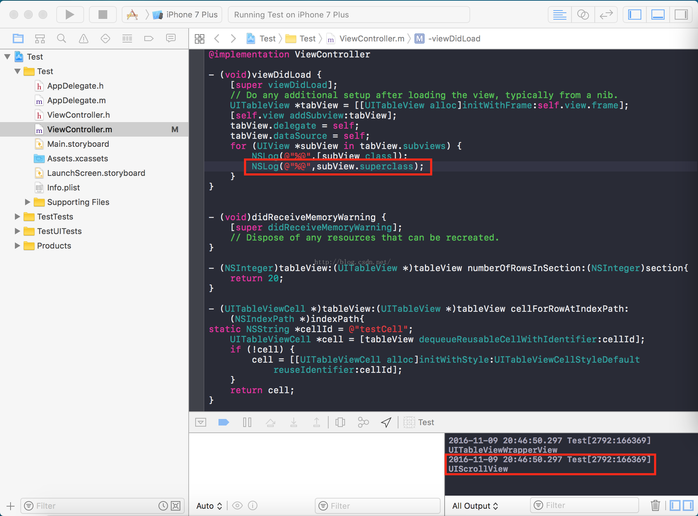The height and width of the screenshot is (516, 698).
Task: Step over in debugger
Action: pyautogui.click(x=270, y=422)
